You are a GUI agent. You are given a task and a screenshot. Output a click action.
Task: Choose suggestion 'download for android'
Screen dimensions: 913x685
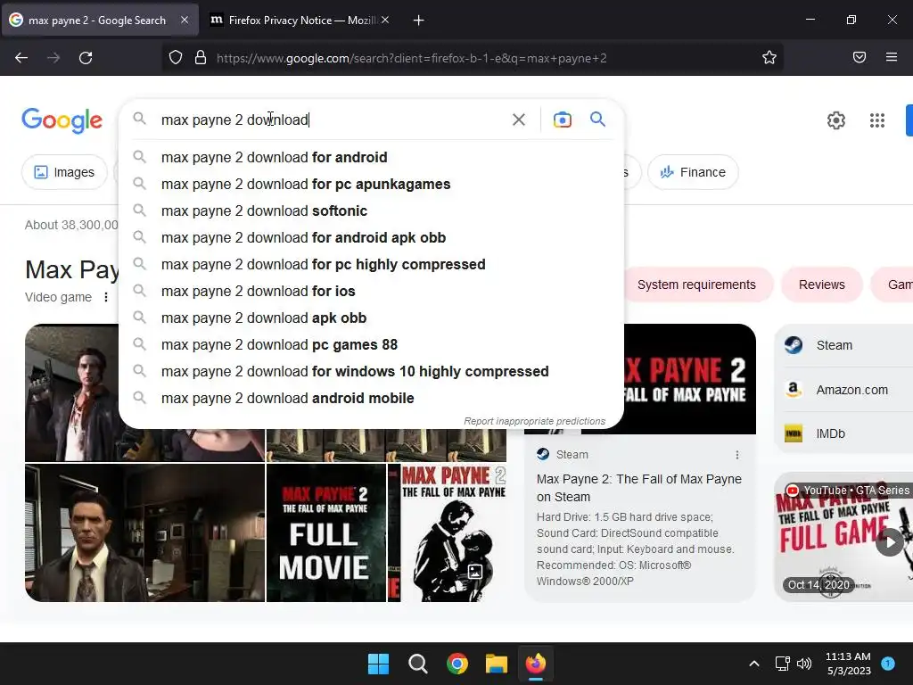tap(371, 157)
